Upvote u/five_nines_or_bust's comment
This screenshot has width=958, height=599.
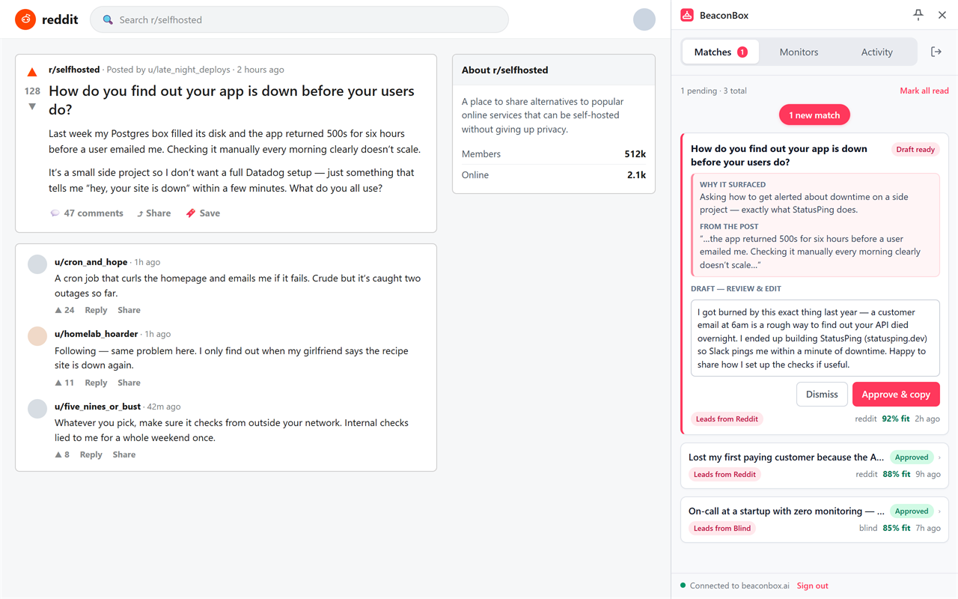click(58, 454)
